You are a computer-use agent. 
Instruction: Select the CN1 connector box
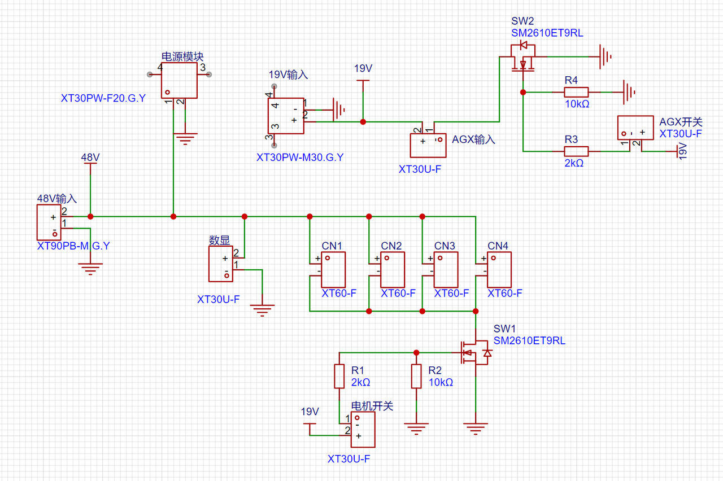[x=334, y=270]
